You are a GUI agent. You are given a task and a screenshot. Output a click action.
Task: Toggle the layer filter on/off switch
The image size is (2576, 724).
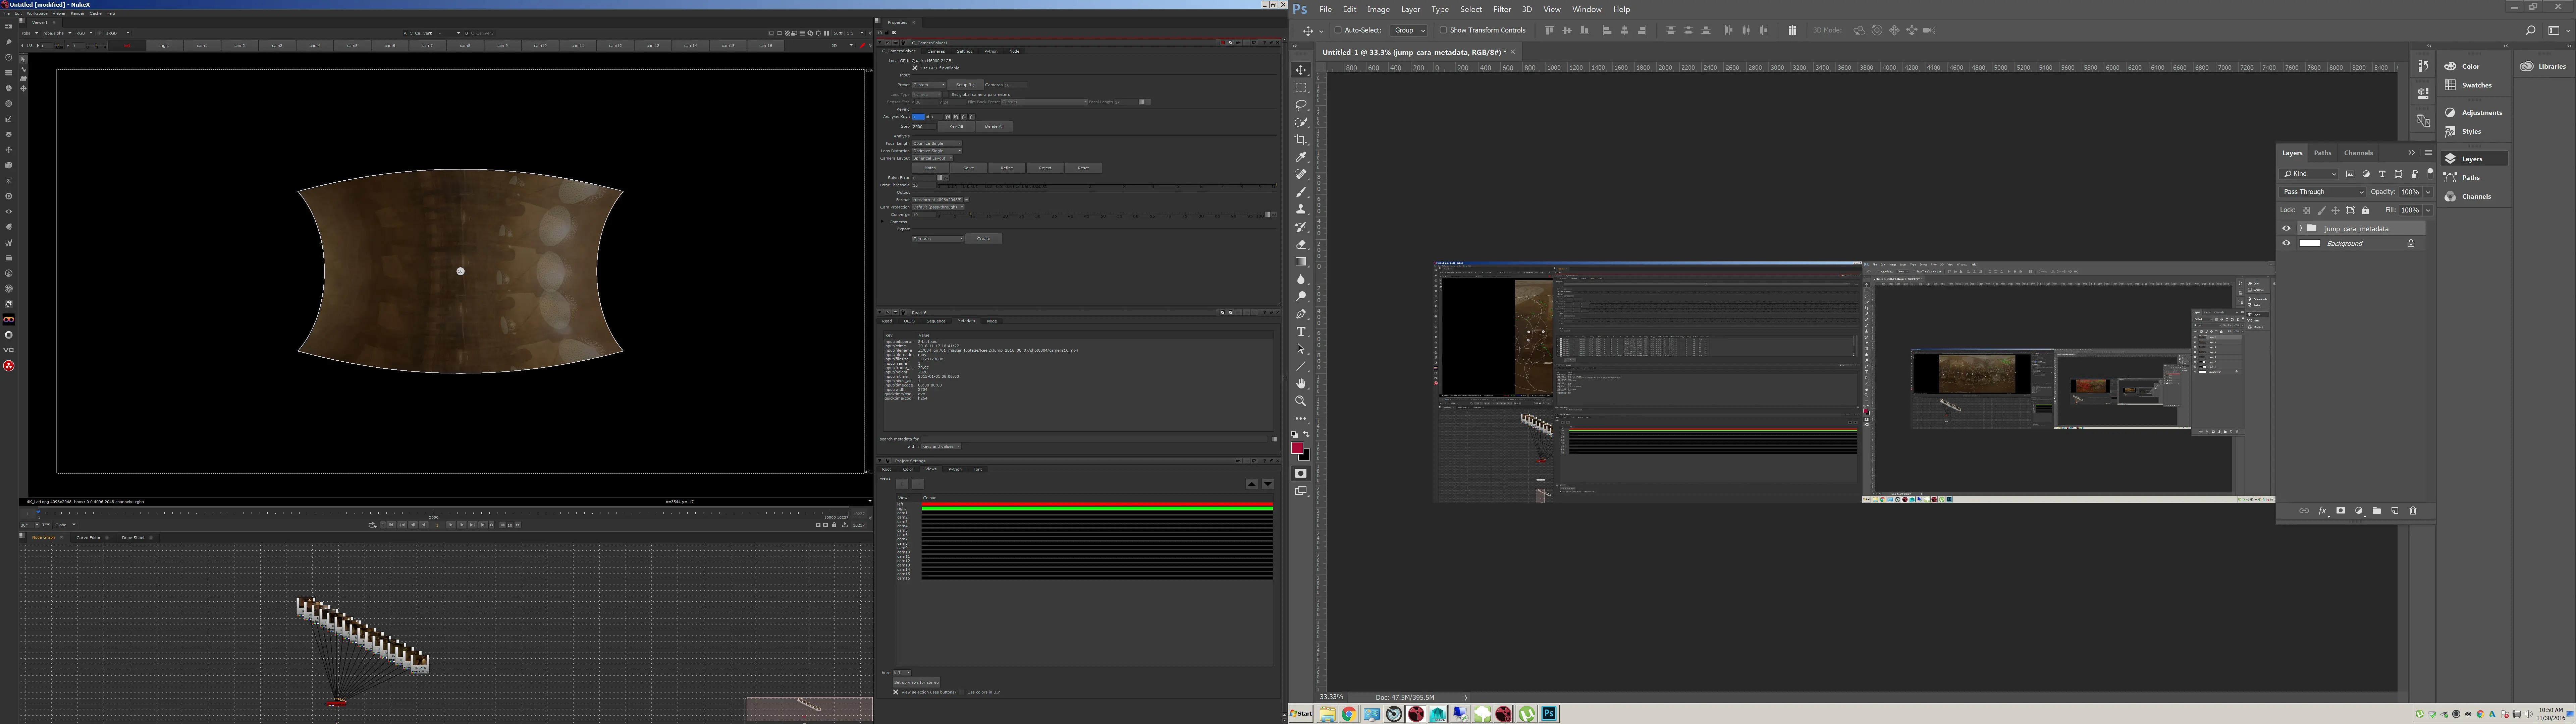click(2430, 174)
